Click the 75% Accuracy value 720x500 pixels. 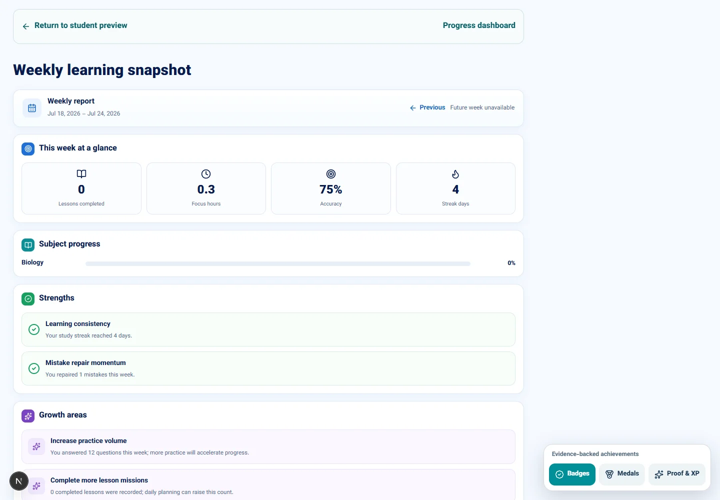click(331, 189)
